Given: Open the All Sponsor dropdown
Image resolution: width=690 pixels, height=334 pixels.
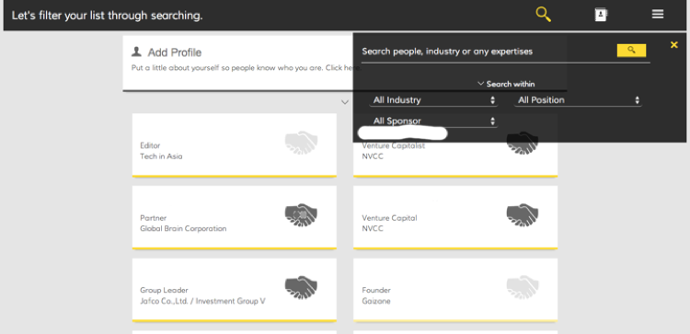Looking at the screenshot, I should 433,121.
